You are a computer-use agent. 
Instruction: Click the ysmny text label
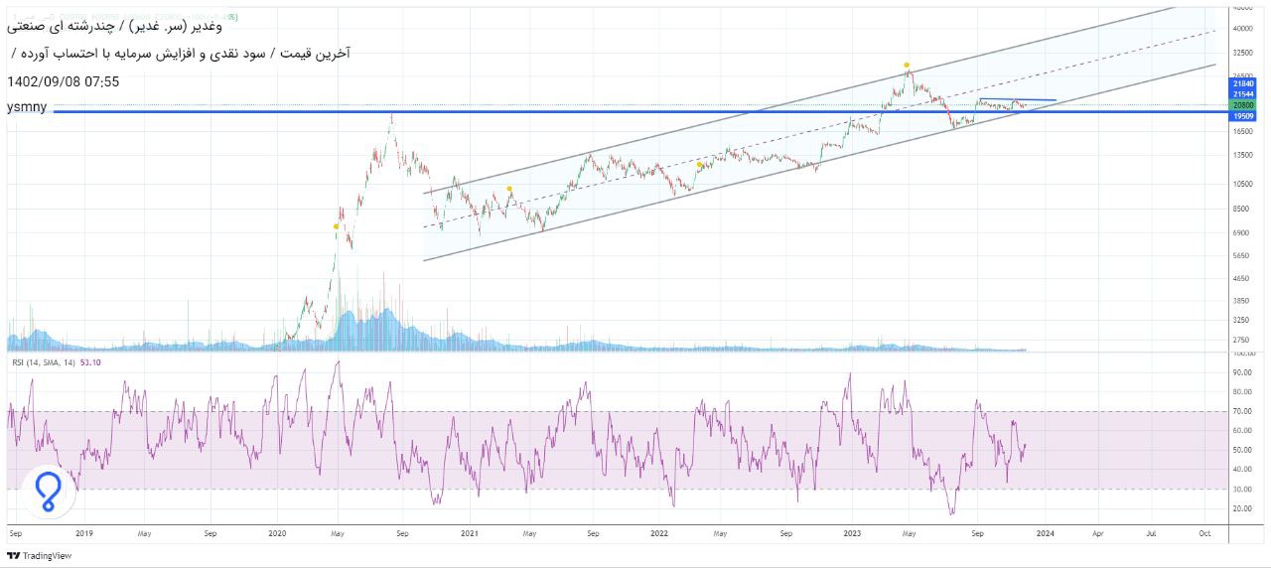tap(27, 106)
